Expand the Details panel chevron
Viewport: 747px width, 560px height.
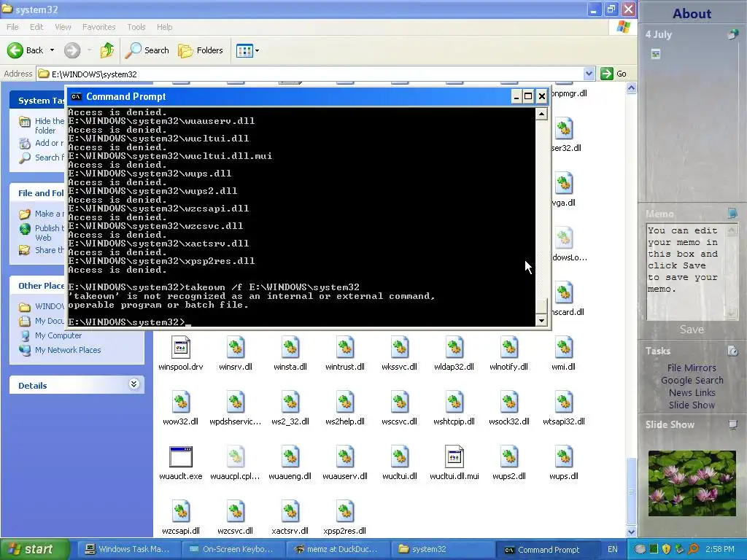[x=134, y=384]
